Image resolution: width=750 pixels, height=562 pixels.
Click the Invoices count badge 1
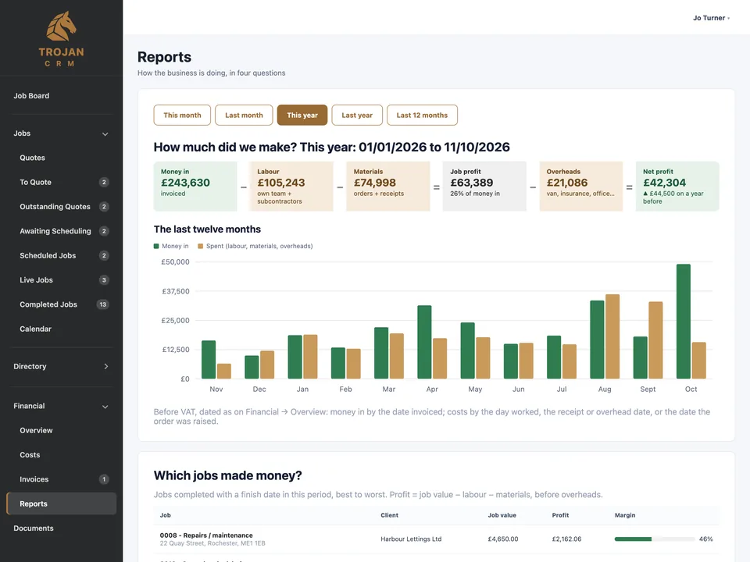tap(104, 479)
